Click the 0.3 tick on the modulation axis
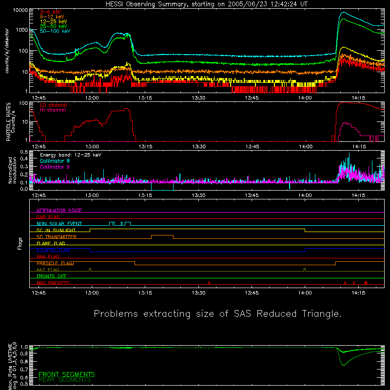Image resolution: width=390 pixels, height=390 pixels. click(x=24, y=167)
